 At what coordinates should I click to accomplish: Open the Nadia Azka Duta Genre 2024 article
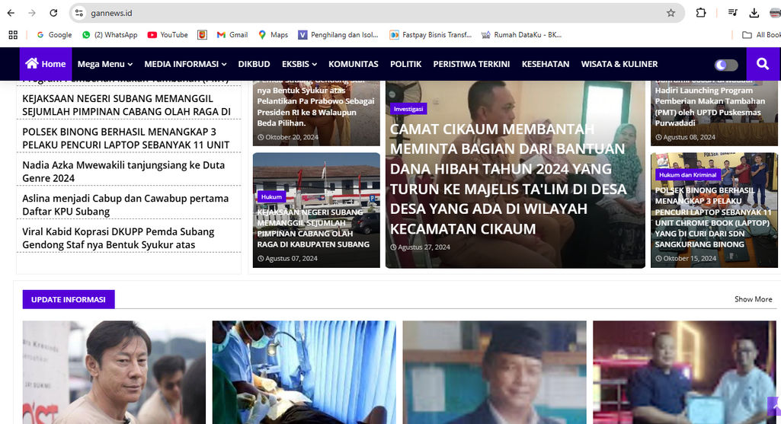click(x=123, y=171)
